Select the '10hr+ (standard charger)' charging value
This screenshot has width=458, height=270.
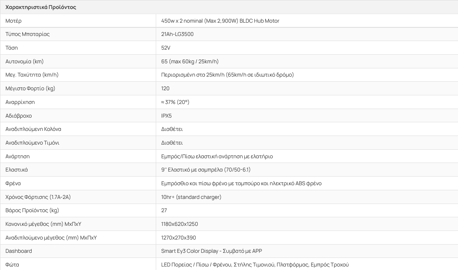point(191,197)
